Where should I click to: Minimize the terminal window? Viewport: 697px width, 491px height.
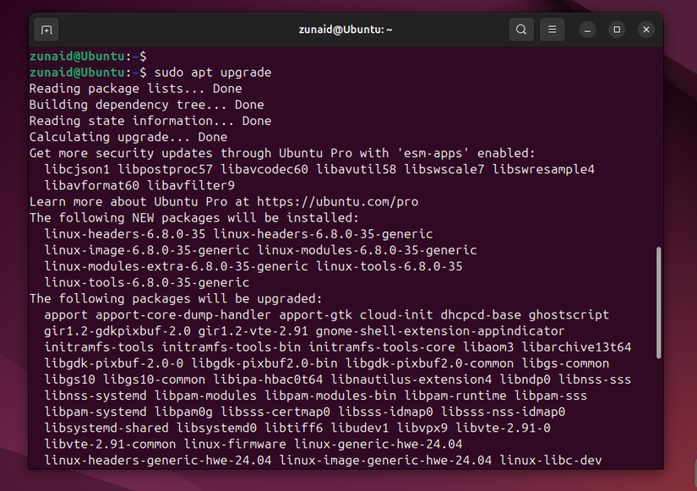586,29
